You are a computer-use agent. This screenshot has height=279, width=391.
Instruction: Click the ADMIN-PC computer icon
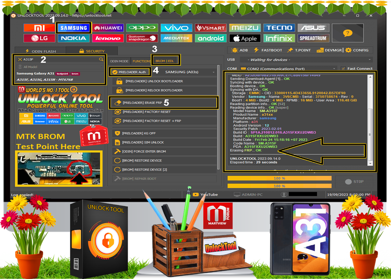237,195
